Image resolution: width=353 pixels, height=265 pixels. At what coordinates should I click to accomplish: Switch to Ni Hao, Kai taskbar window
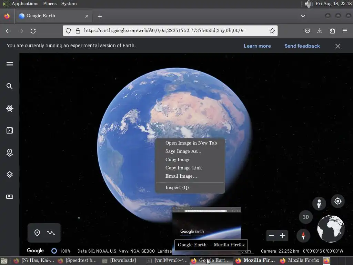[34, 261]
